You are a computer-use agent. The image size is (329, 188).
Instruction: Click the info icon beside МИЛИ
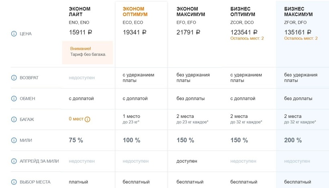[14, 140]
